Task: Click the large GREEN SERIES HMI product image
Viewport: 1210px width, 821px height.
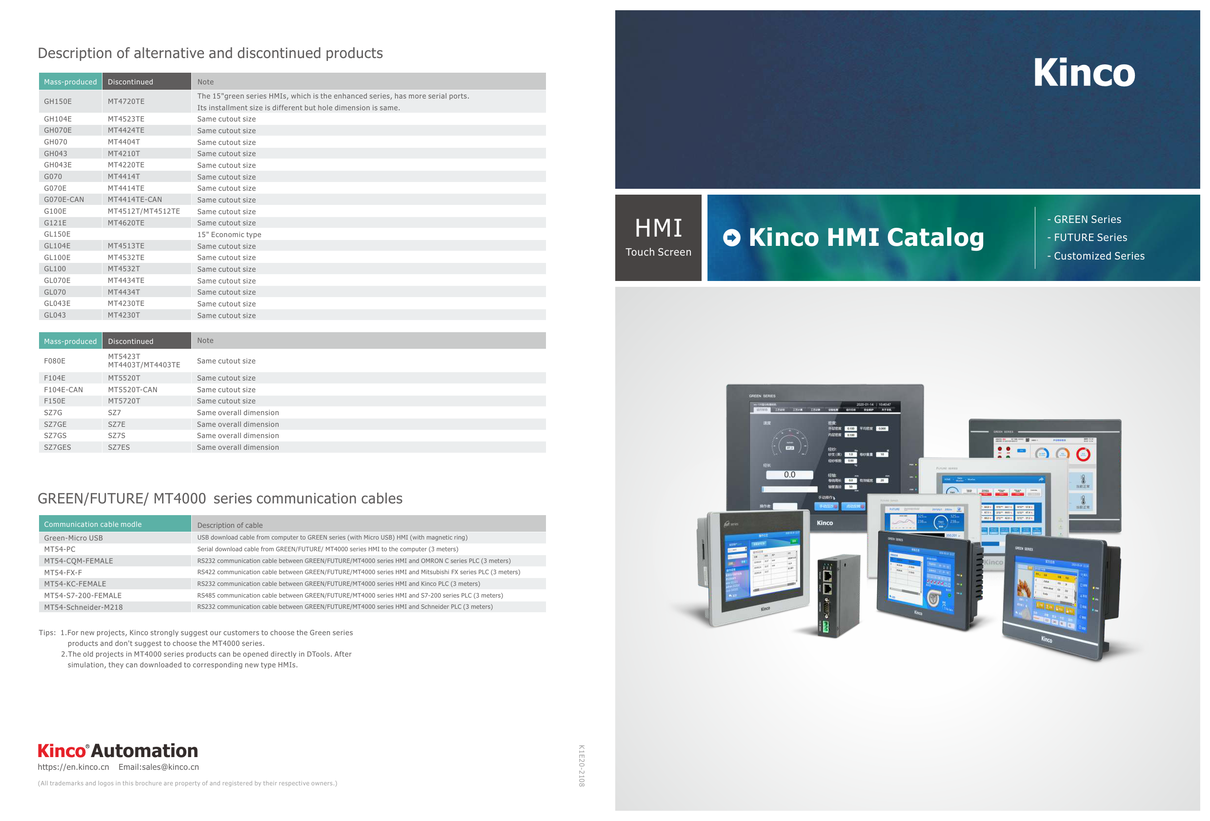Action: (825, 457)
